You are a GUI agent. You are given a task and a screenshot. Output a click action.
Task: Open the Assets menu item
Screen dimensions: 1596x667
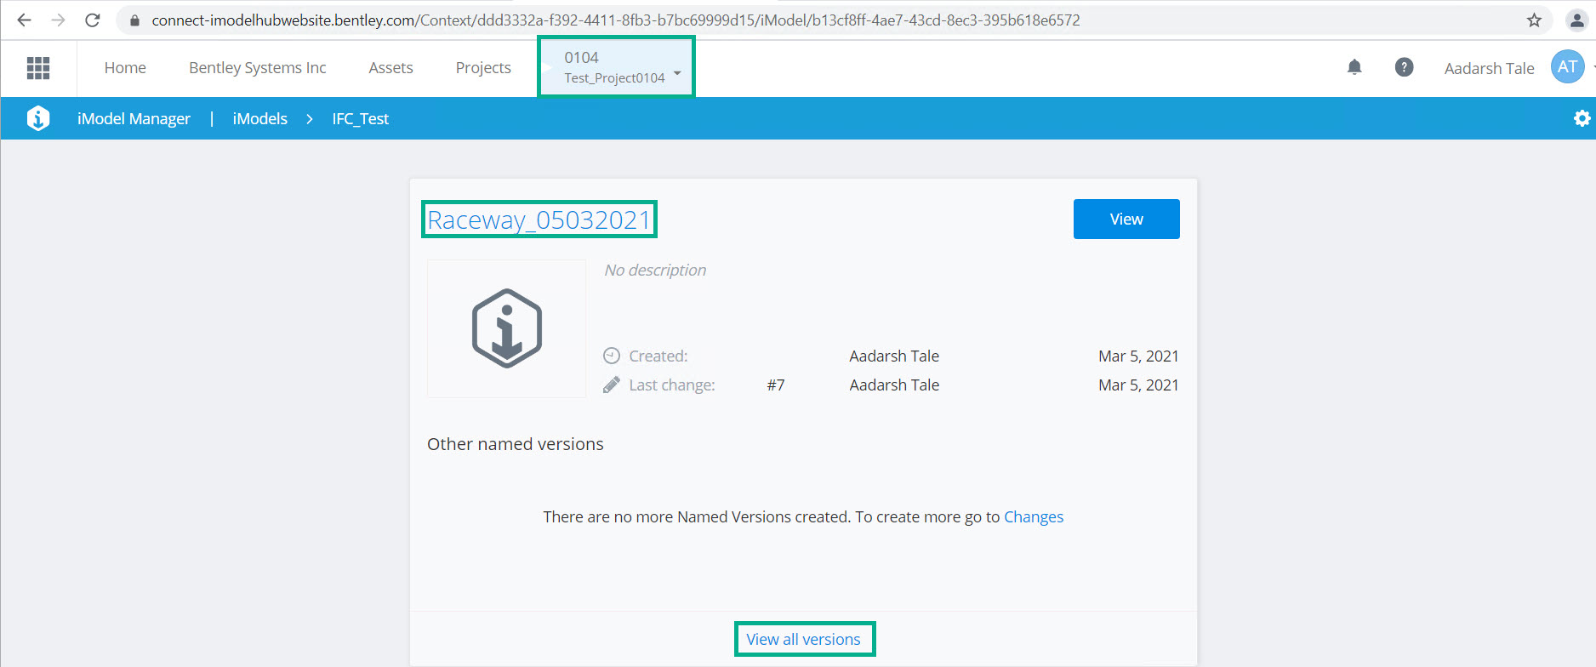click(390, 68)
